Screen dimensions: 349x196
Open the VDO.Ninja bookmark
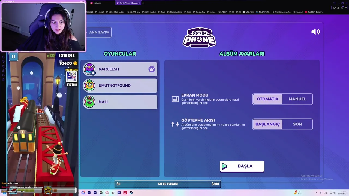[248, 12]
